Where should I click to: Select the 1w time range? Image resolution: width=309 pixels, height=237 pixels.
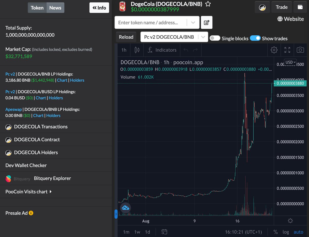pos(137,232)
